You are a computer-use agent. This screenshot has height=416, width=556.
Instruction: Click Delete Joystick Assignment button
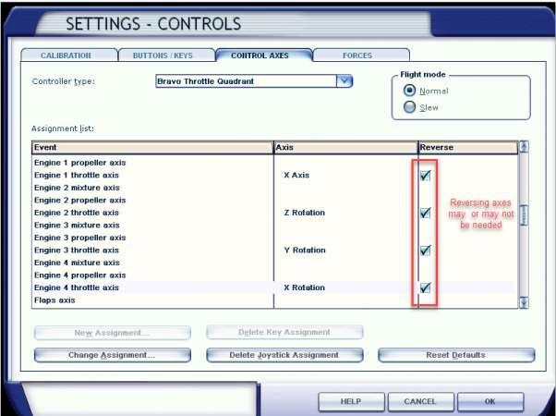pyautogui.click(x=284, y=355)
